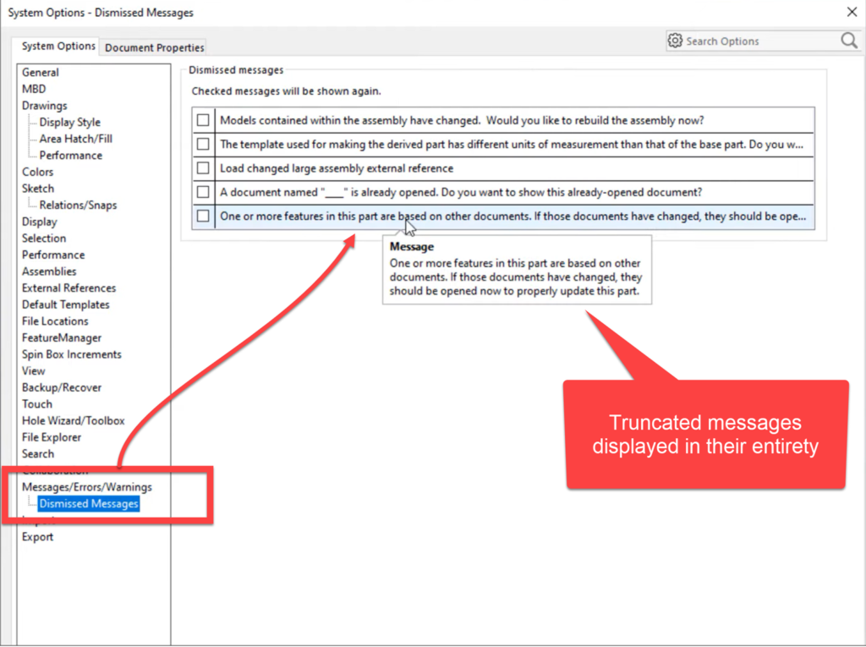Open Backup/Recover options
The image size is (866, 647).
(61, 387)
